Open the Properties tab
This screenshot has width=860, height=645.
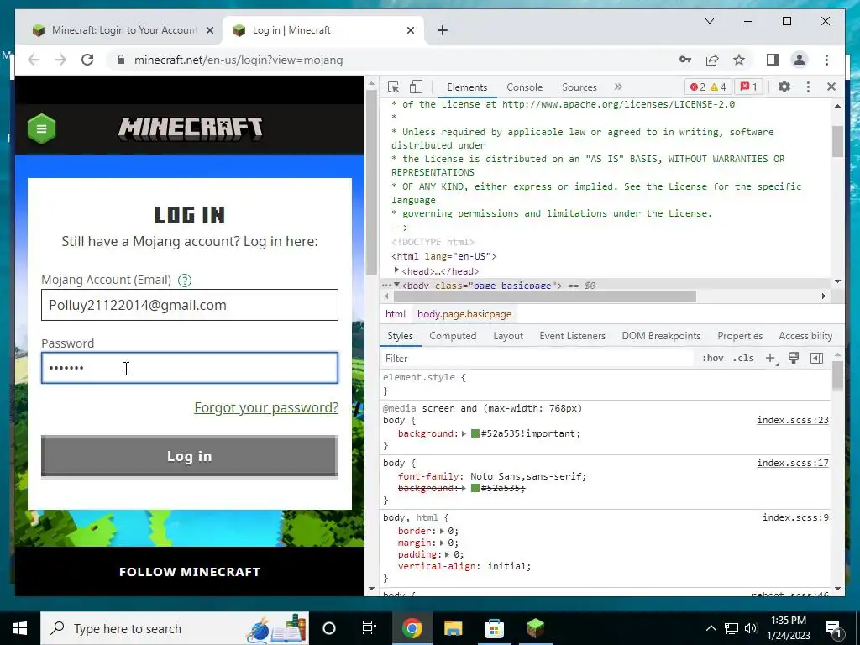coord(740,336)
